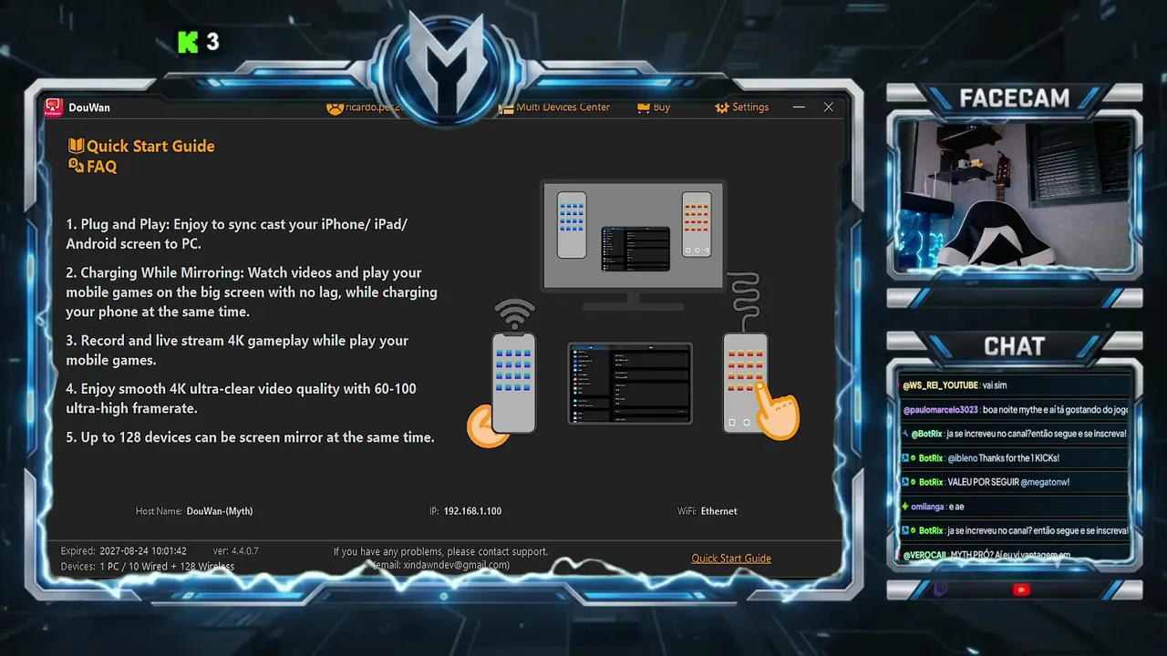The image size is (1167, 656).
Task: Click the FACECAM panel title
Action: 1014,98
